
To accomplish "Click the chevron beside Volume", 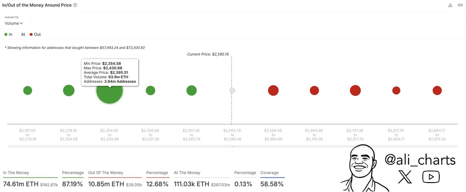I will click(21, 24).
